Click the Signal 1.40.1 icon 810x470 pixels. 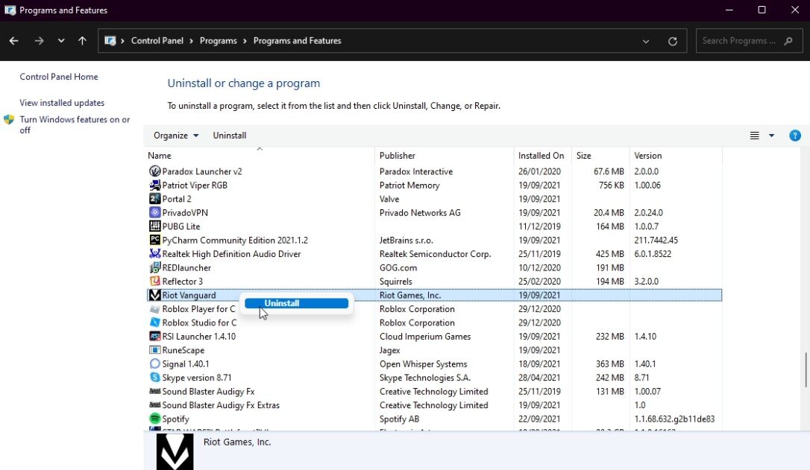tap(155, 364)
